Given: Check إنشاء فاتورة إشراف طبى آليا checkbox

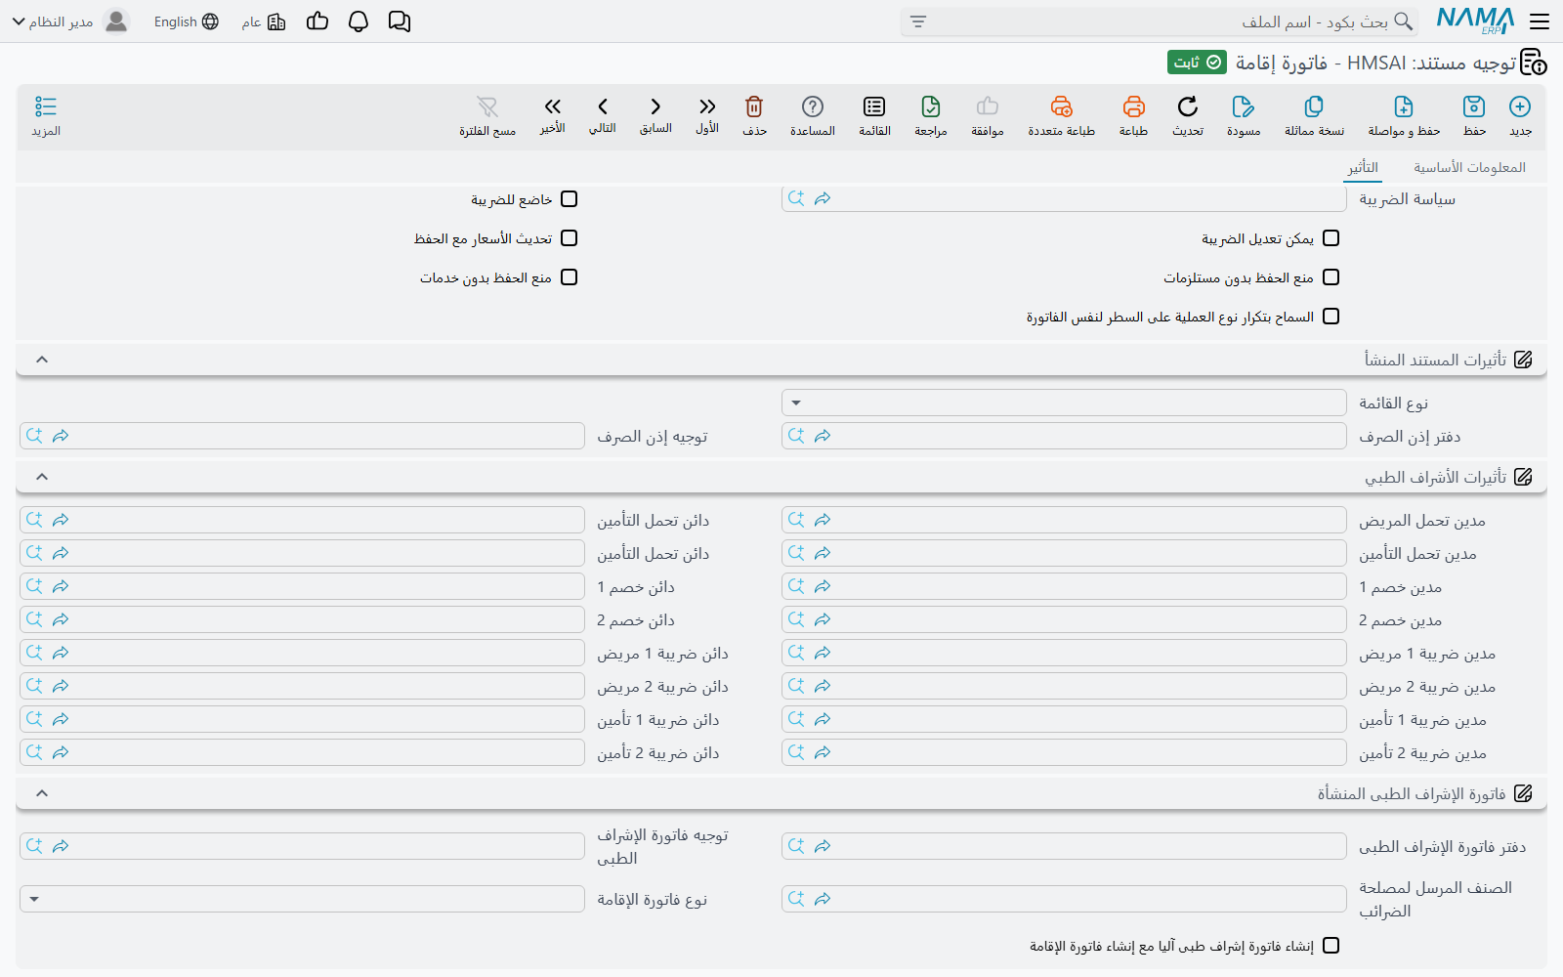Looking at the screenshot, I should click(1331, 946).
